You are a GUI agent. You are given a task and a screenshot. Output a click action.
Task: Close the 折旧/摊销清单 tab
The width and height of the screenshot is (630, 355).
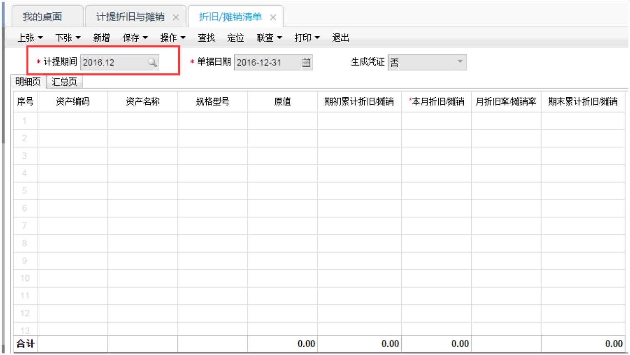(x=273, y=18)
